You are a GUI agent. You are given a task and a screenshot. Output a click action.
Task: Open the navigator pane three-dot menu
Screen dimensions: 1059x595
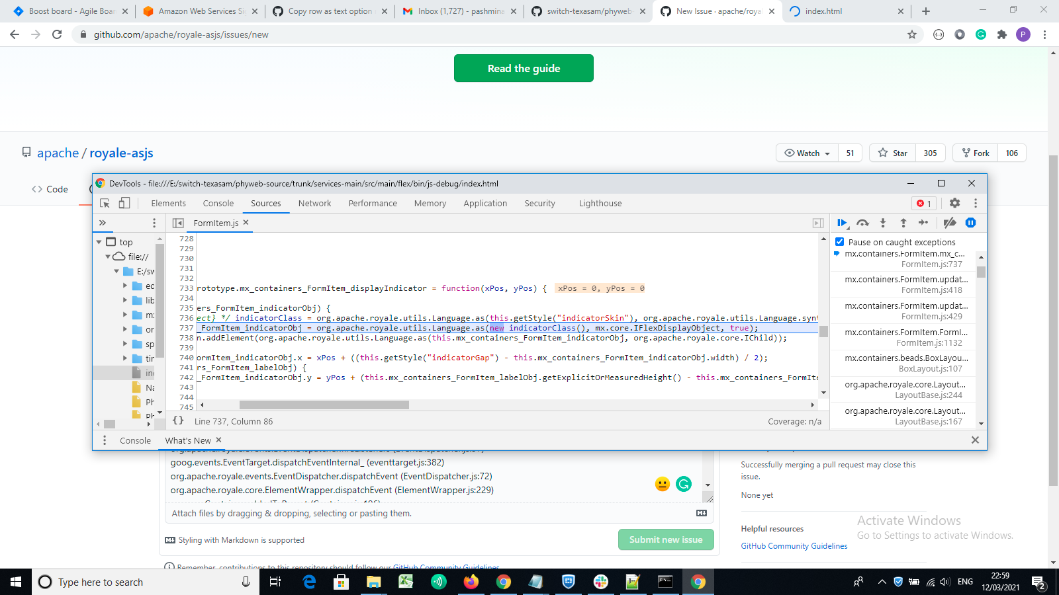154,223
